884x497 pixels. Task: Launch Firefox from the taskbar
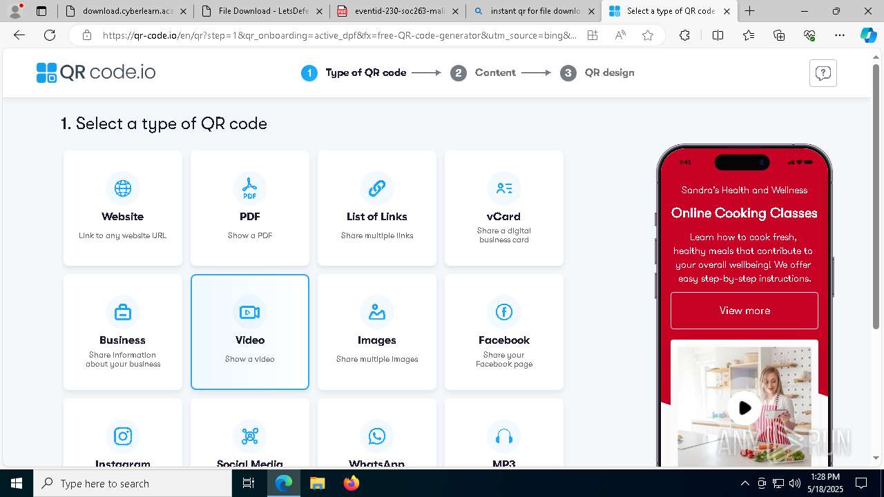[351, 483]
